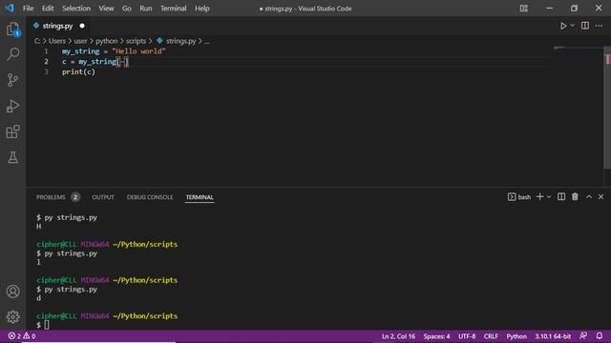Click the bash terminal profile label
Screen dimensions: 611x343
(x=519, y=197)
